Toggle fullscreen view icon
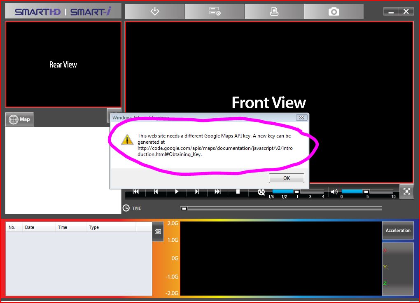This screenshot has height=303, width=420. pos(407,191)
